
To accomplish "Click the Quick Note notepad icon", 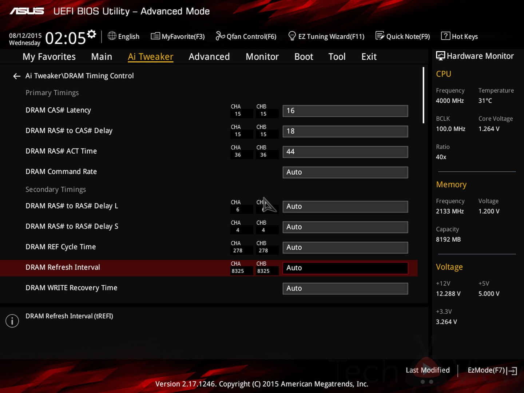I will tap(380, 36).
